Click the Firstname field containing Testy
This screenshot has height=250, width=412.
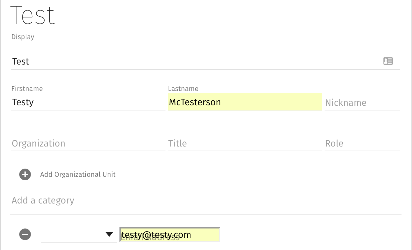point(87,102)
